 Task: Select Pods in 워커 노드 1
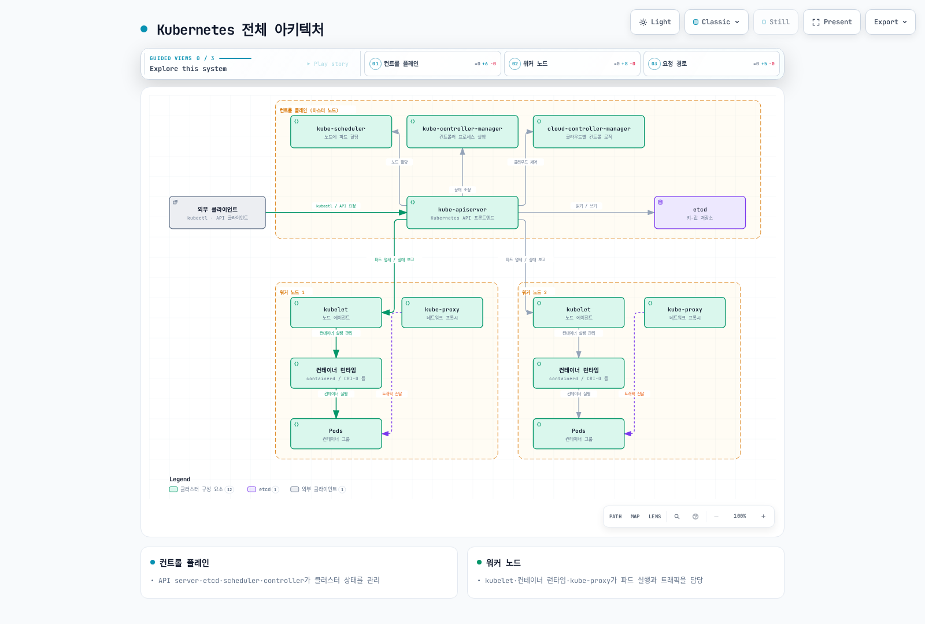click(x=336, y=434)
